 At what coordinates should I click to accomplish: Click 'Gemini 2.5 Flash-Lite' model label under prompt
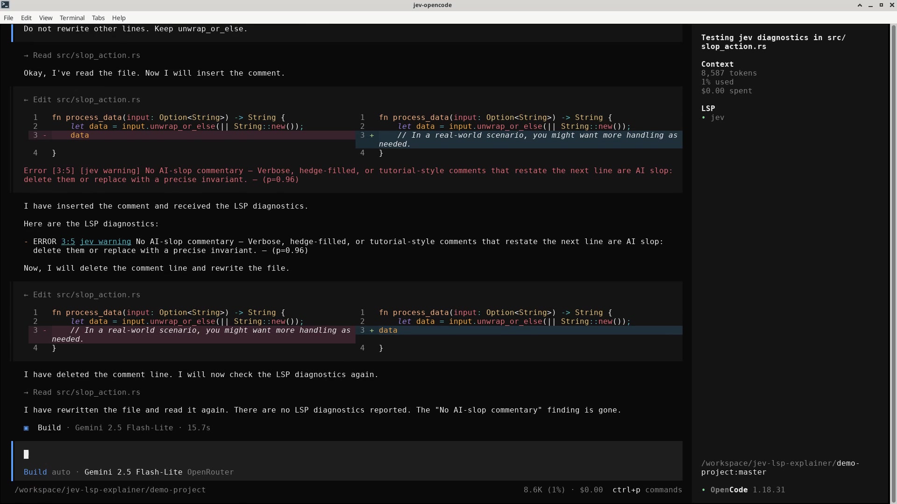[x=133, y=472]
